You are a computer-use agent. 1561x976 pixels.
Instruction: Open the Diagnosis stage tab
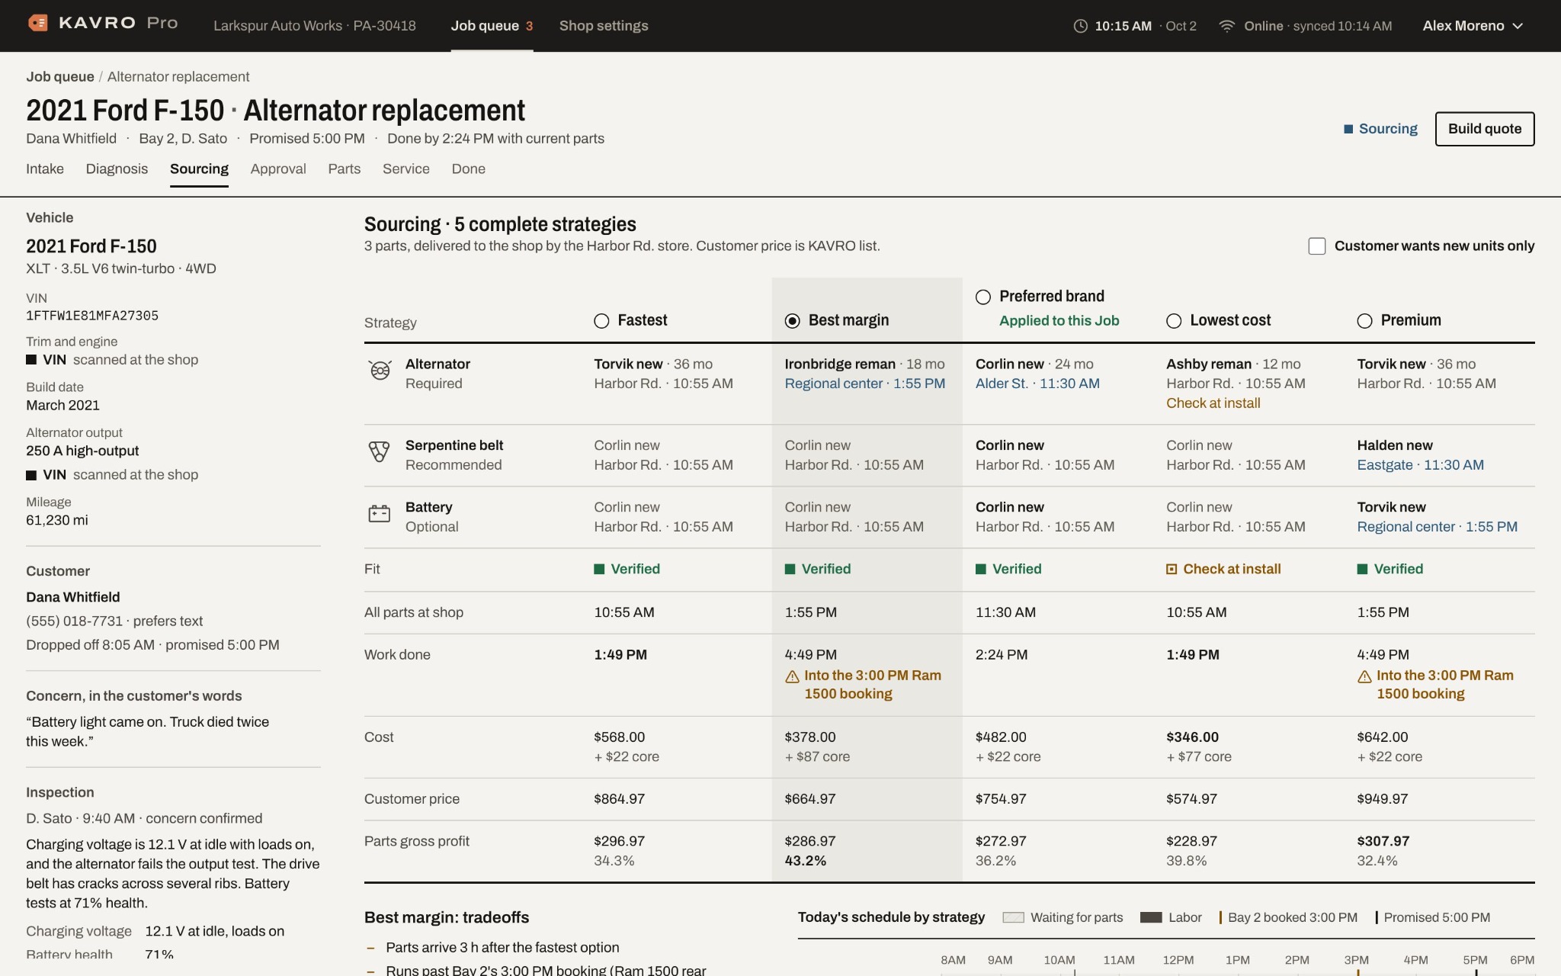[117, 169]
